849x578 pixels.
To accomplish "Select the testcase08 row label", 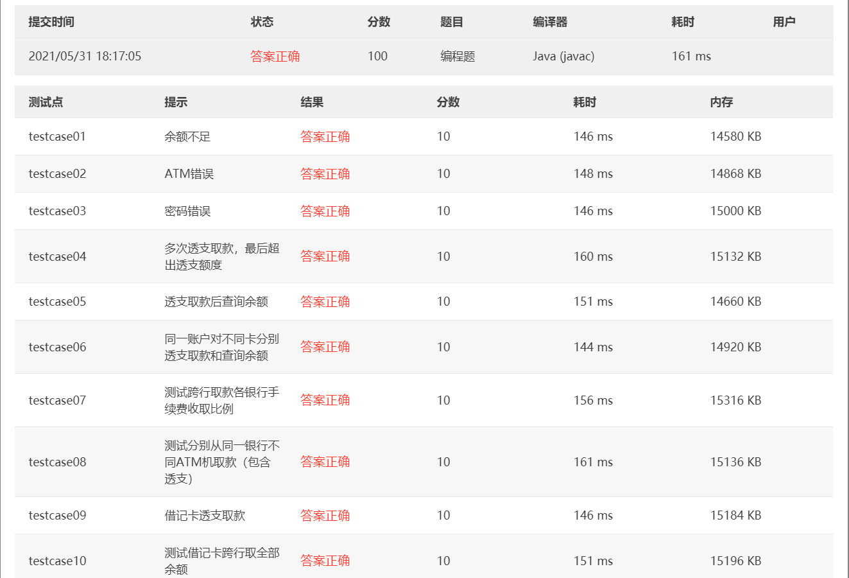I will coord(57,462).
